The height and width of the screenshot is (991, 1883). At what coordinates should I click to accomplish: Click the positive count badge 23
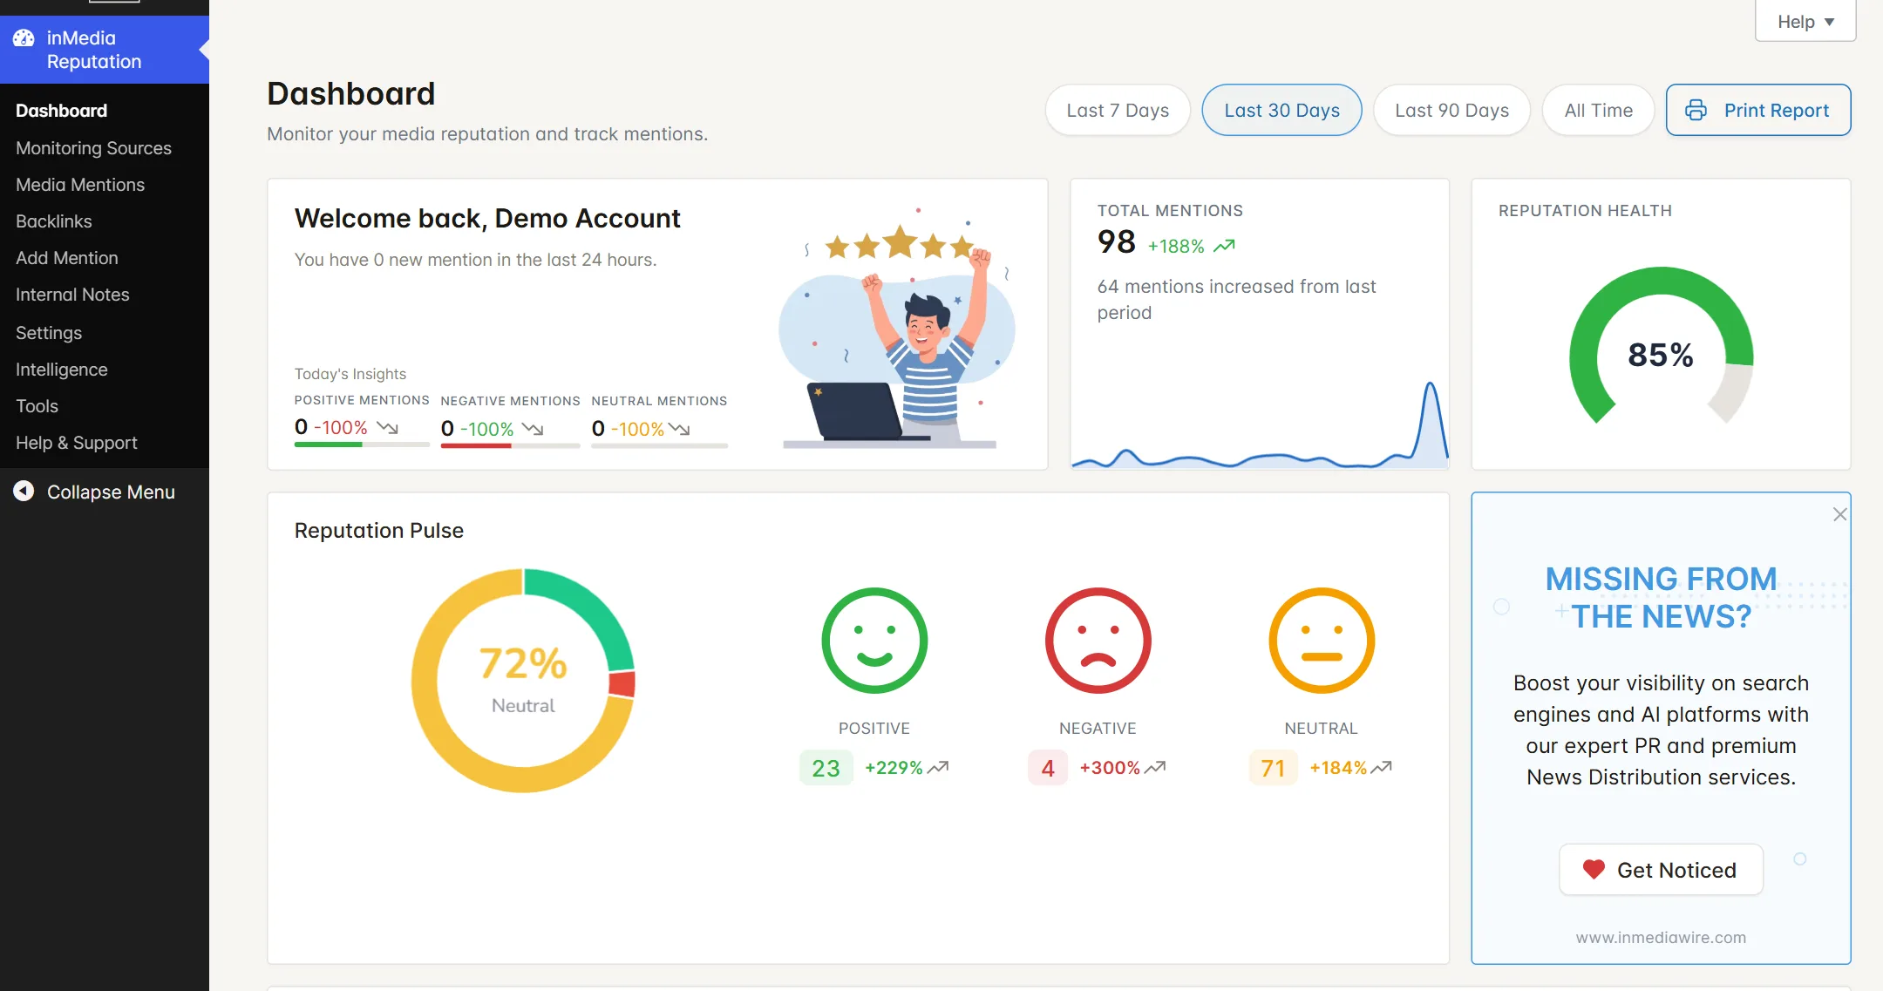click(826, 768)
